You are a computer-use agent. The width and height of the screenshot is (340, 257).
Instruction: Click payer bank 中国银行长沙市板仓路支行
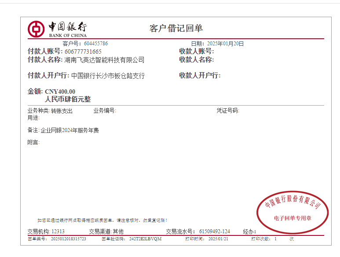click(x=108, y=76)
